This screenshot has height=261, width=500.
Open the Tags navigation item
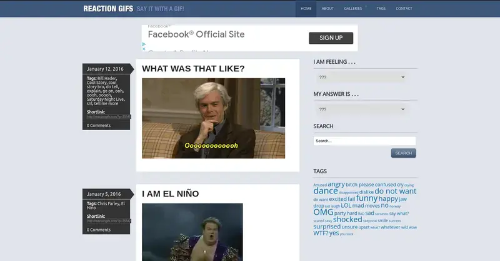pos(381,9)
